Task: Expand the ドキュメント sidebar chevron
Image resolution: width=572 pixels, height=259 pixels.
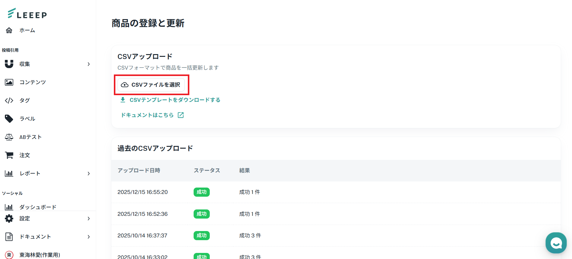Action: tap(89, 237)
